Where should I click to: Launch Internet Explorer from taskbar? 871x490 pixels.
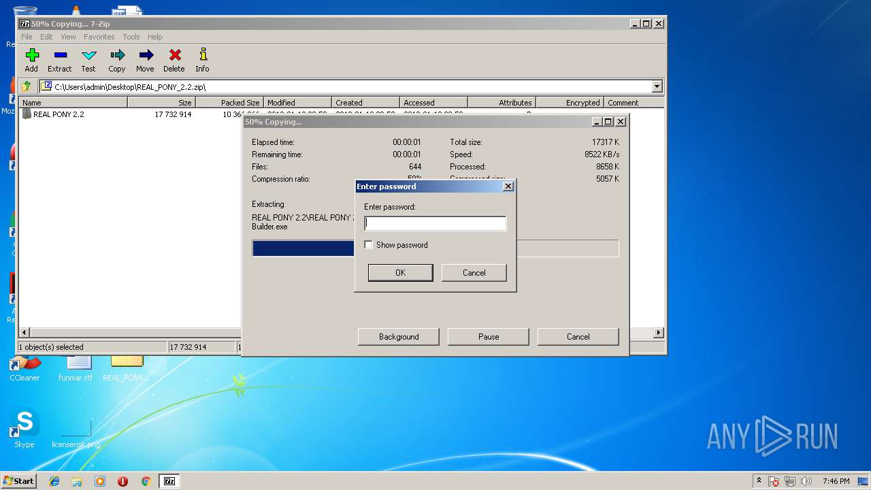pyautogui.click(x=54, y=481)
